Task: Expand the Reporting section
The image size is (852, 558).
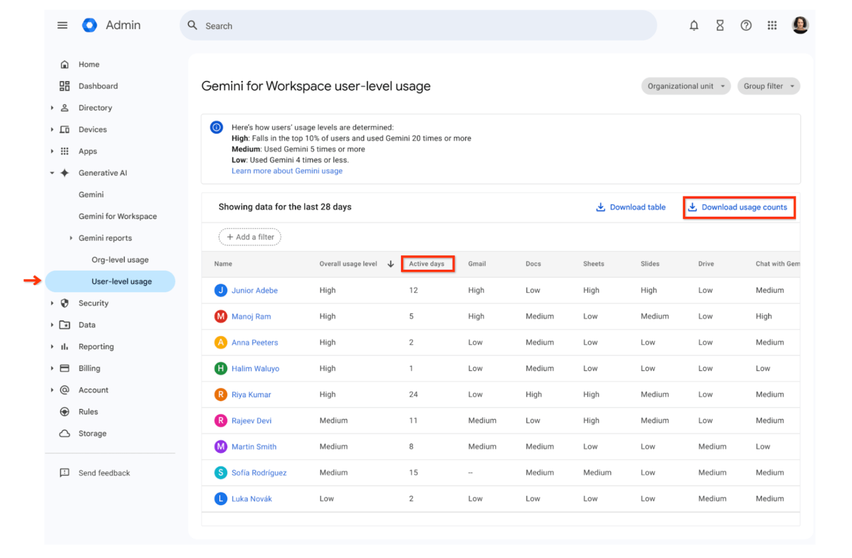Action: tap(52, 346)
